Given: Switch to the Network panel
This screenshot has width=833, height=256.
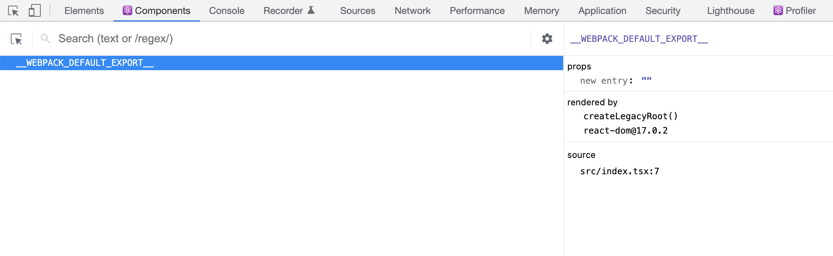Looking at the screenshot, I should 412,11.
